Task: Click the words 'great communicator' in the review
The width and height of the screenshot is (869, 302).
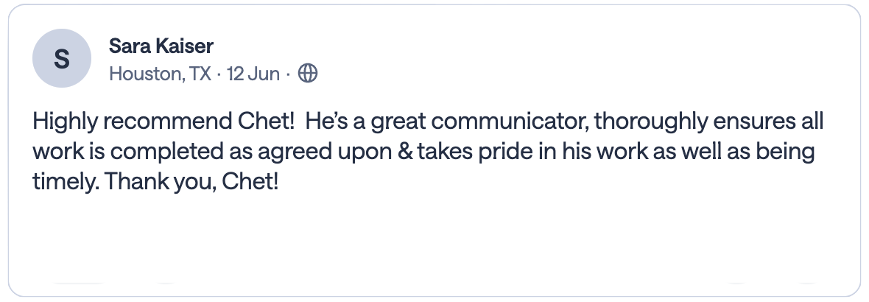Action: 480,122
